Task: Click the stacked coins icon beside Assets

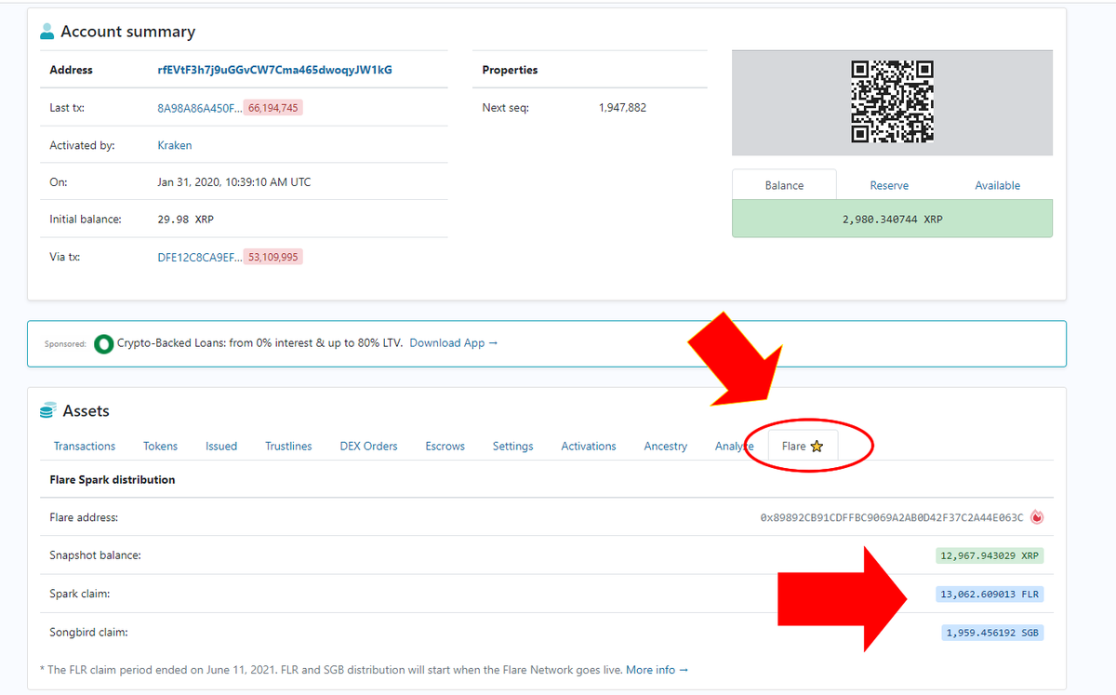Action: coord(46,409)
